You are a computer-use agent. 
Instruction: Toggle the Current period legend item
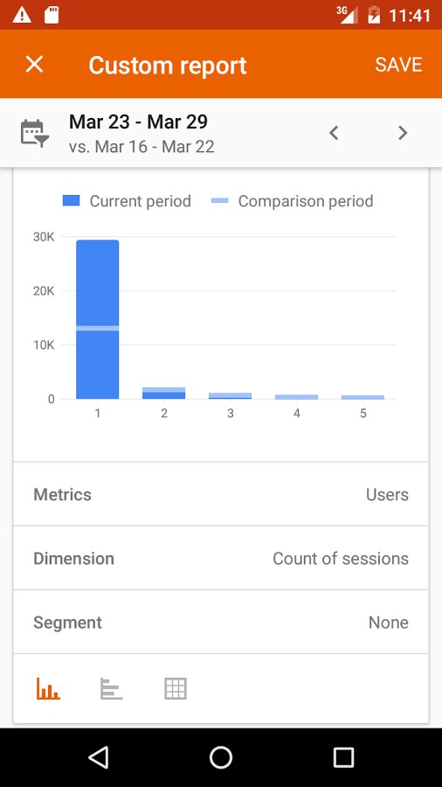(x=127, y=201)
